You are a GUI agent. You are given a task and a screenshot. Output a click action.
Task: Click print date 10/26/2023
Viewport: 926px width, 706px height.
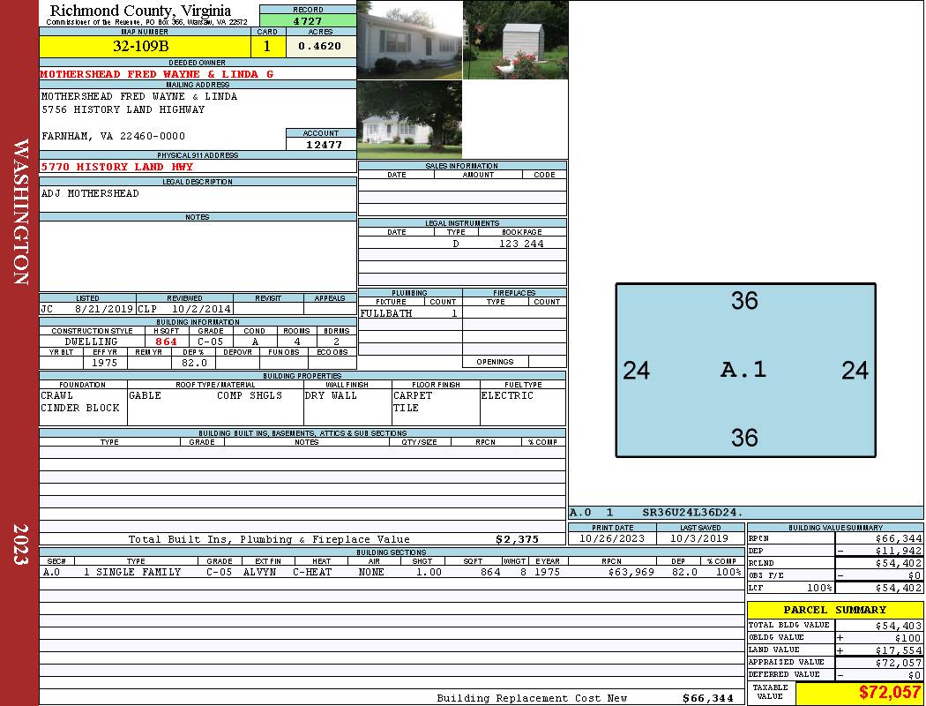pyautogui.click(x=612, y=539)
